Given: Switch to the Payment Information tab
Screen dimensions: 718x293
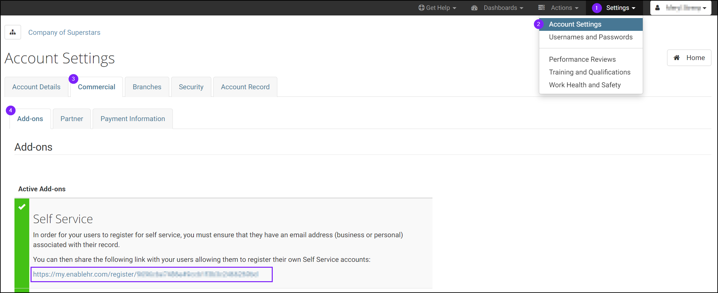Looking at the screenshot, I should coord(133,119).
